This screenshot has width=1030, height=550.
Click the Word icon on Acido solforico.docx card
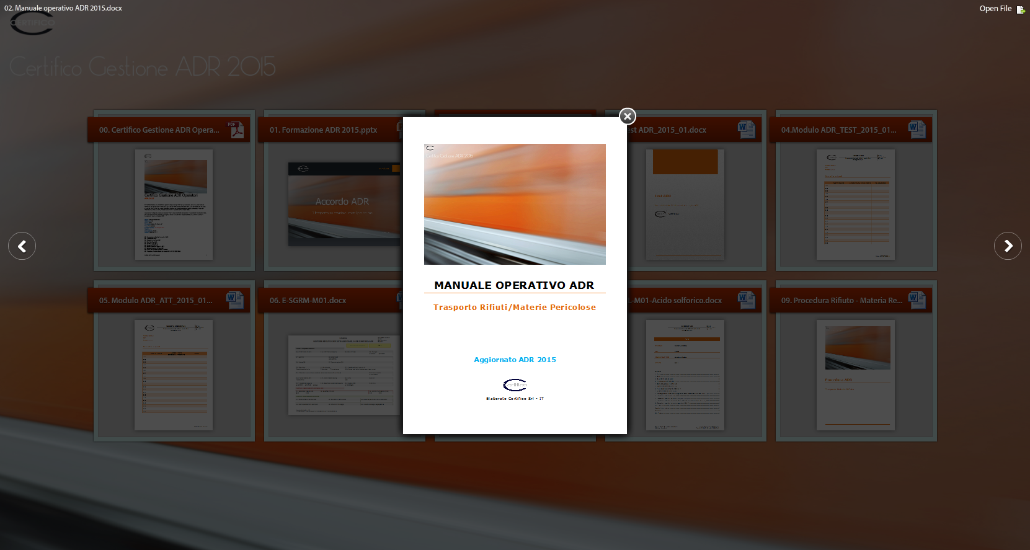[746, 300]
